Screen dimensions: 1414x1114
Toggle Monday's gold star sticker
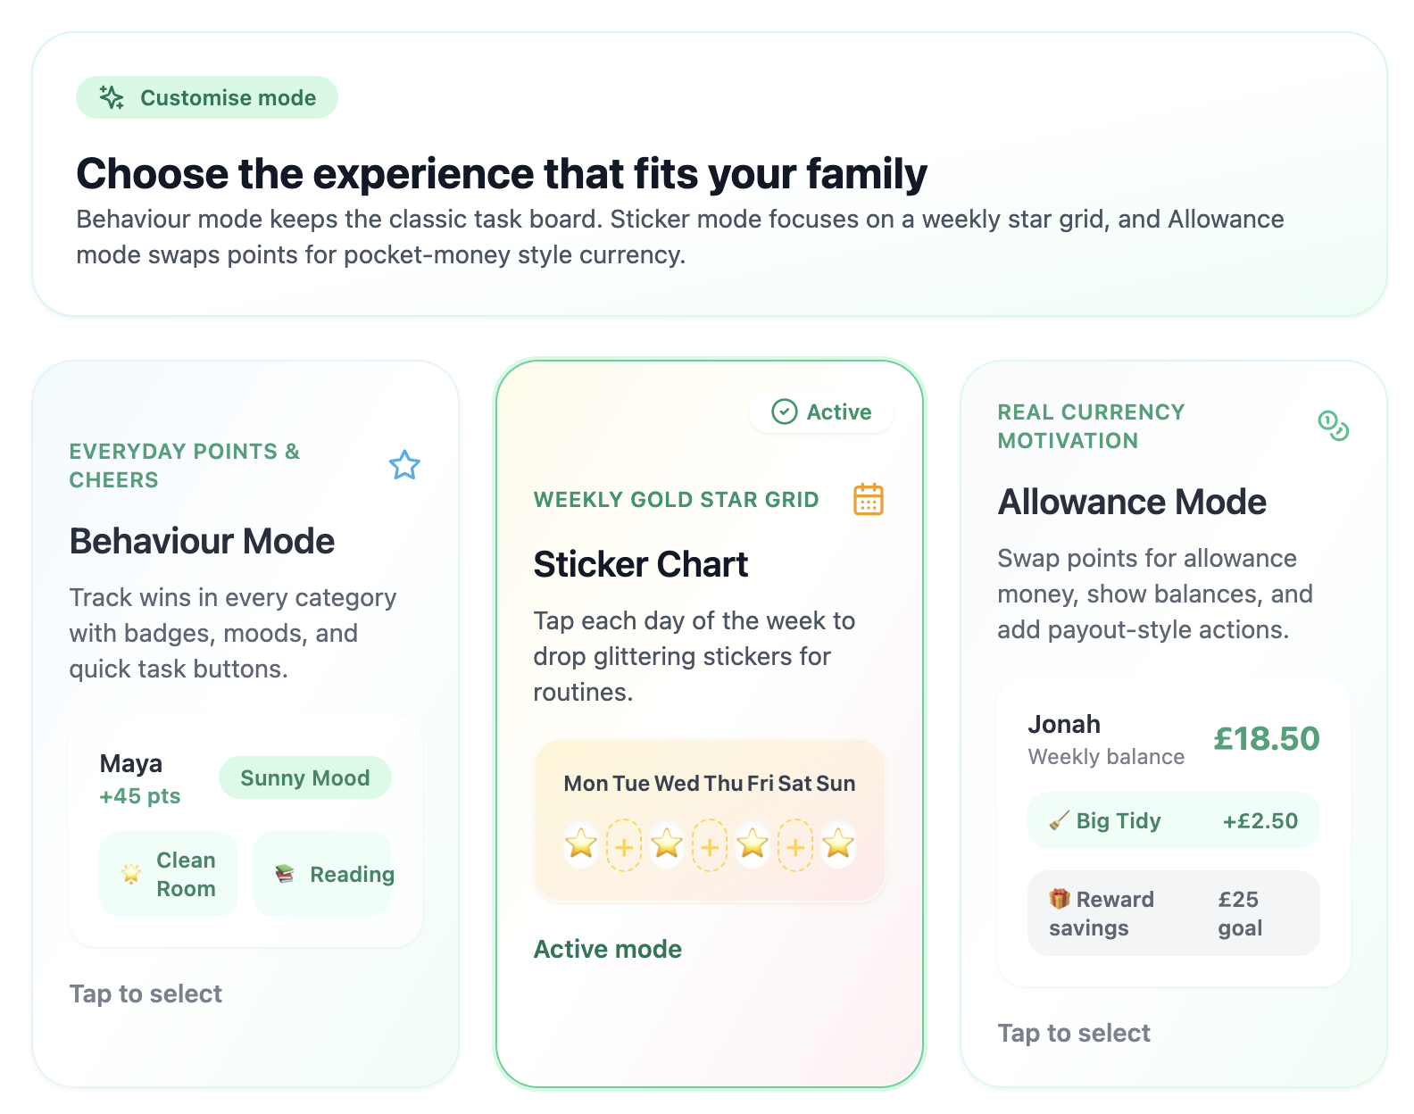580,847
